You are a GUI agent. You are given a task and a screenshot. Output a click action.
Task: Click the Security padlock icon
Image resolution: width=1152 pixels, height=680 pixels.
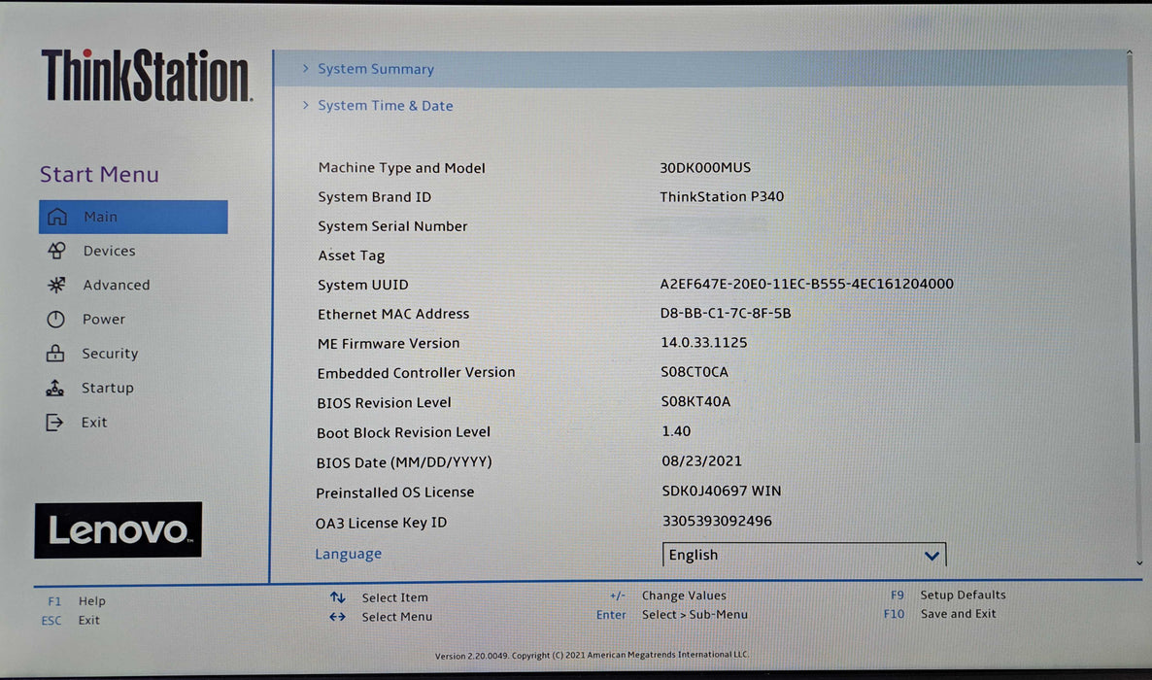coord(55,353)
